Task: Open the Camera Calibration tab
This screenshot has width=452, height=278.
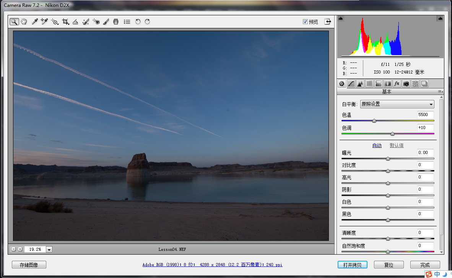Action: [x=406, y=83]
